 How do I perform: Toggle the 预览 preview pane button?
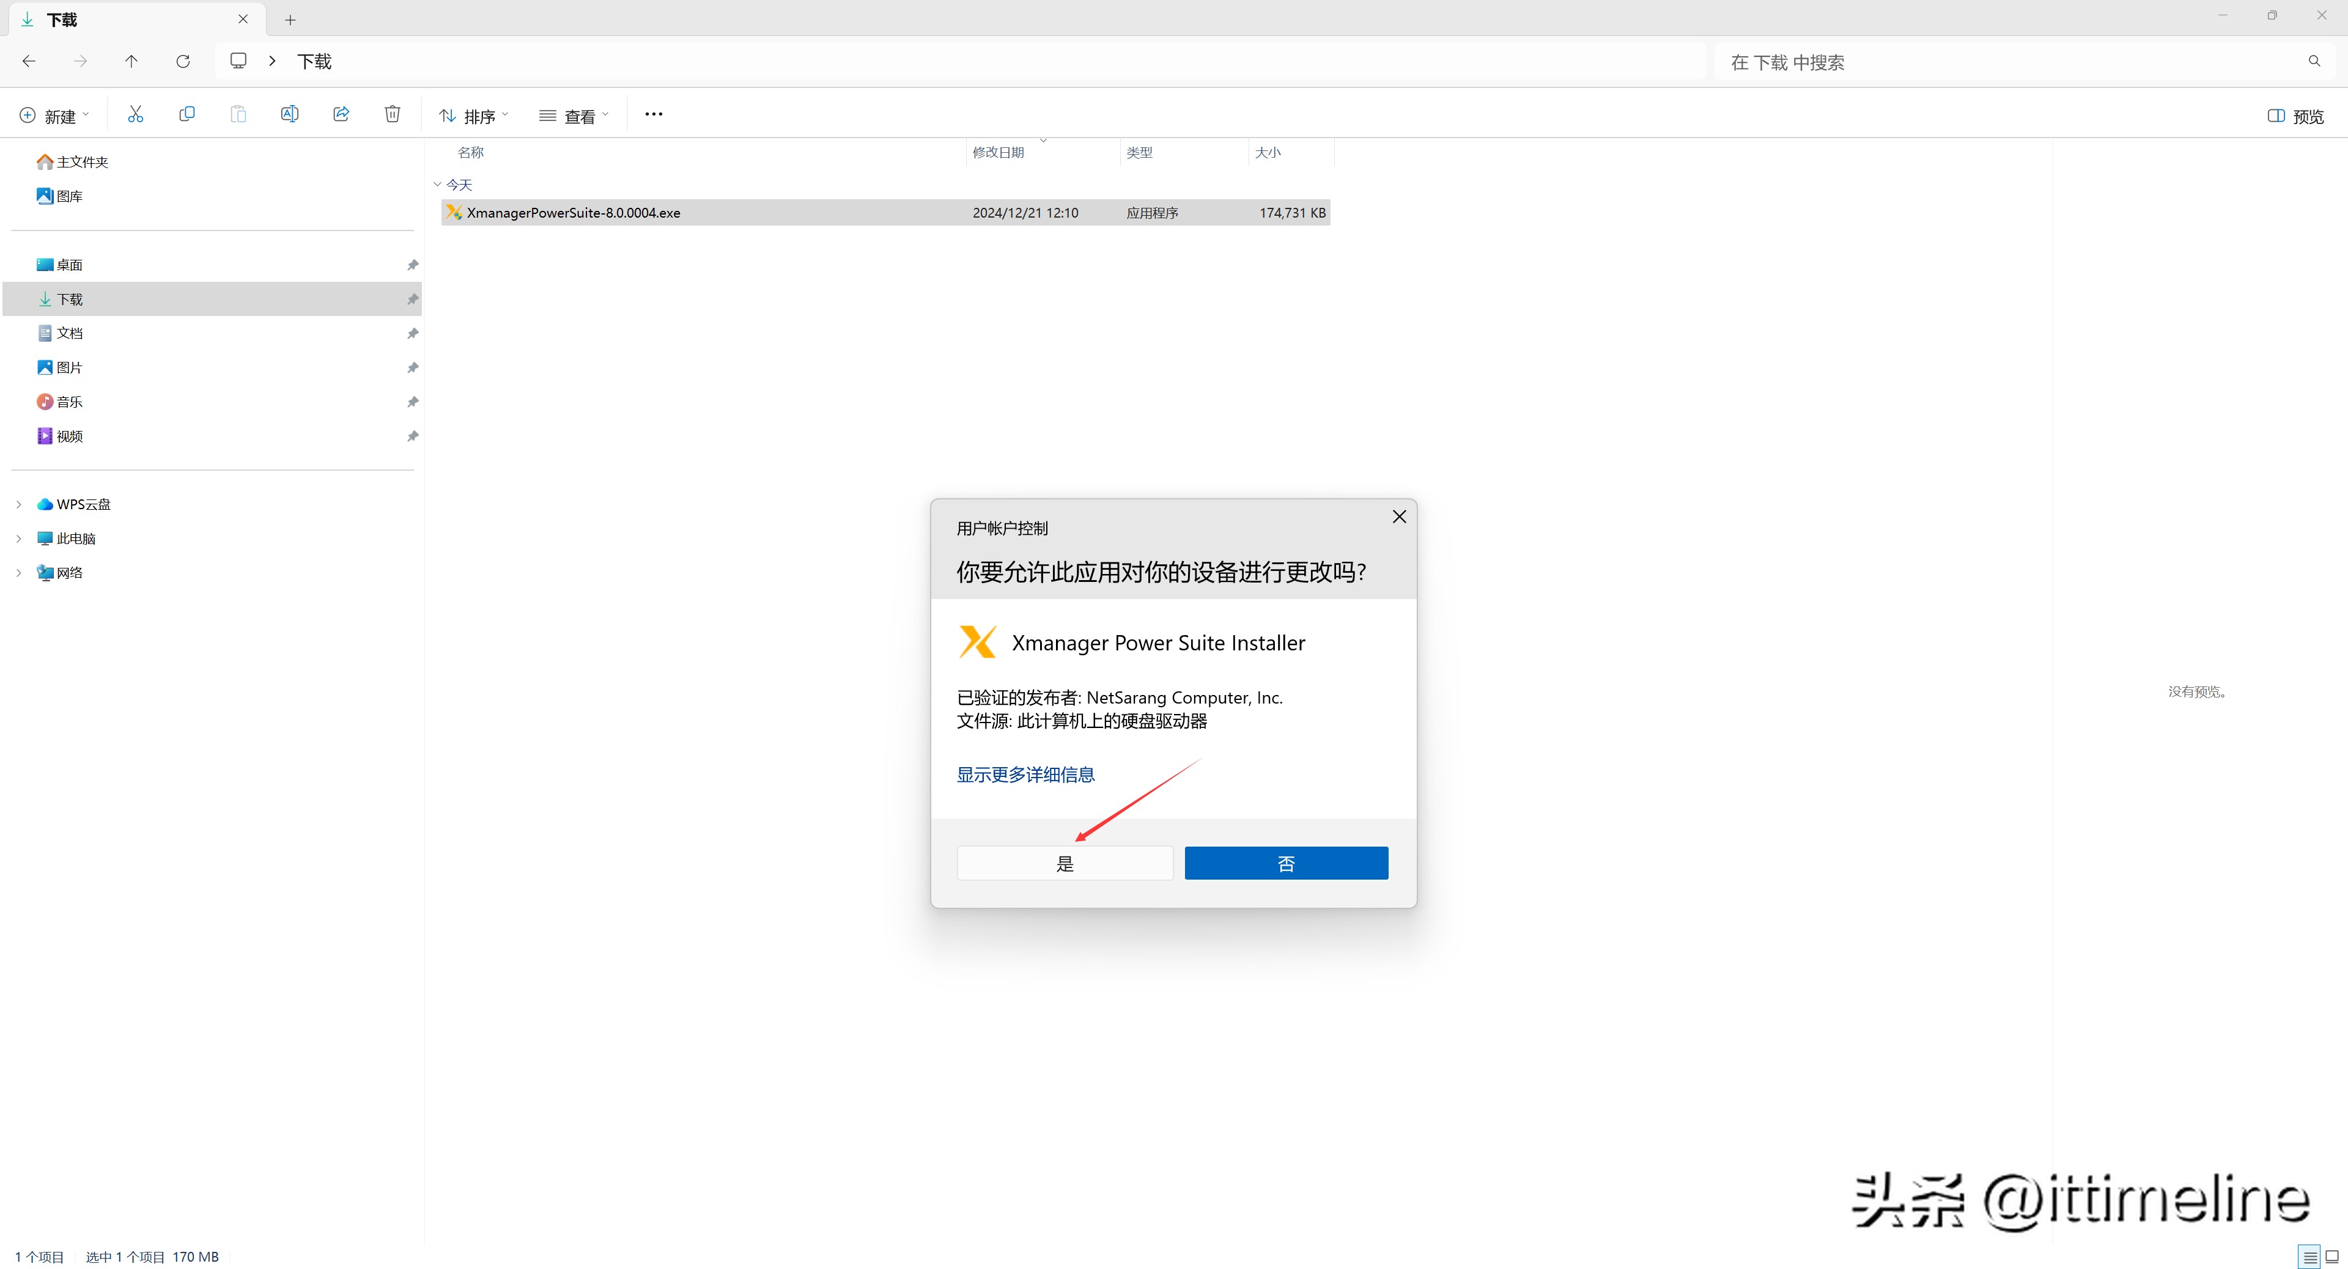tap(2295, 117)
